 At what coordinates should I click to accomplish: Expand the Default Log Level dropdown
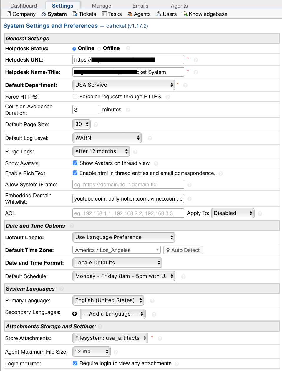[107, 138]
